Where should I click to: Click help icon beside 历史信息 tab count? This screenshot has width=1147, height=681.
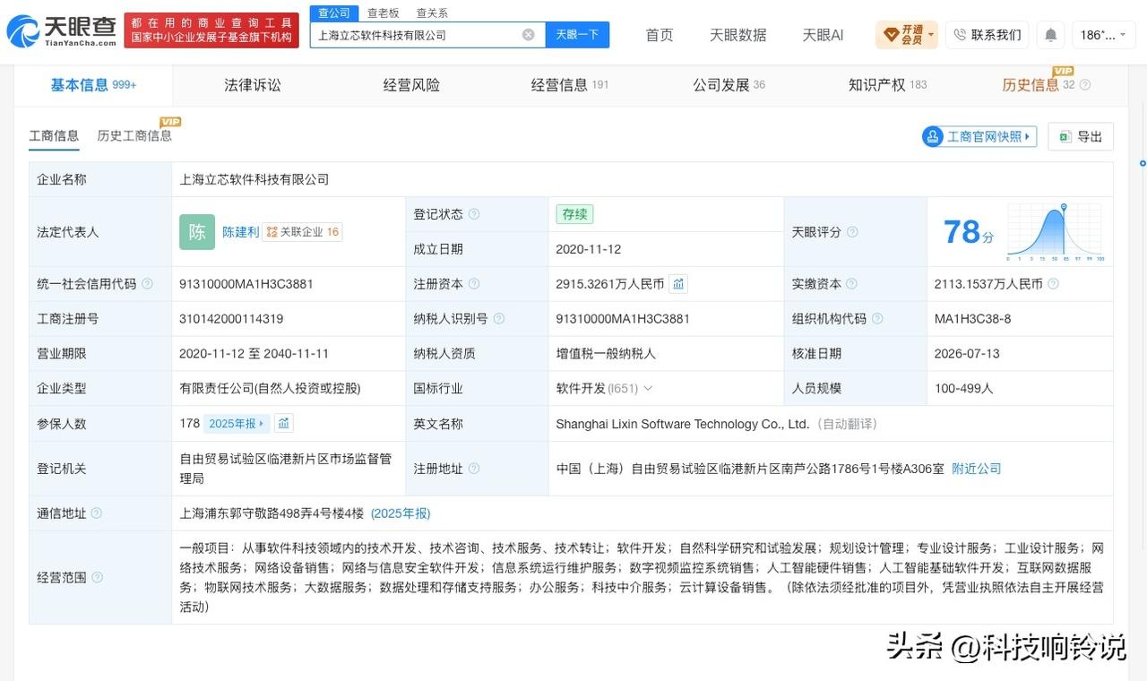coord(1085,85)
